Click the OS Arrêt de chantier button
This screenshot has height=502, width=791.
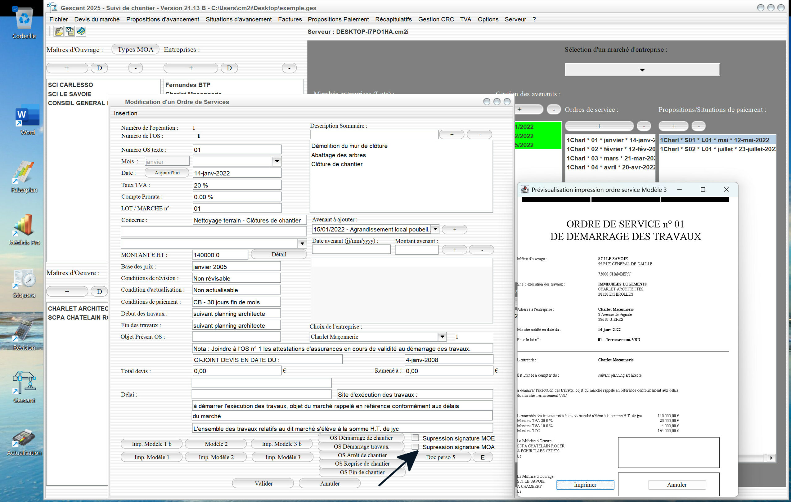tap(362, 455)
